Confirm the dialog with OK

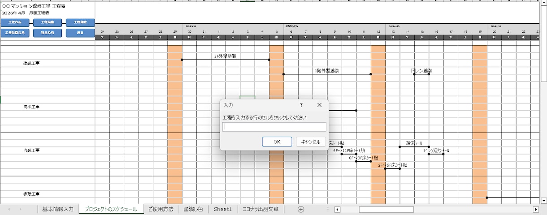(277, 142)
